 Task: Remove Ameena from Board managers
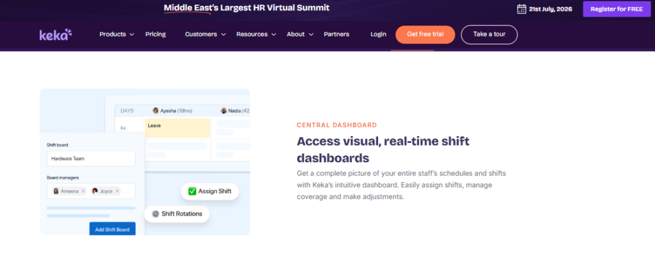tap(83, 191)
